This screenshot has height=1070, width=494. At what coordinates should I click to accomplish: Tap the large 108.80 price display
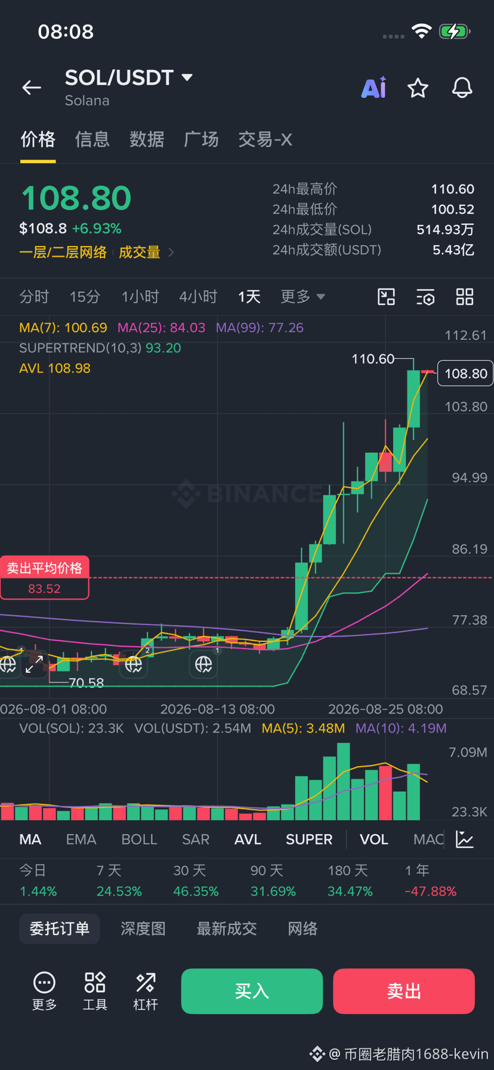pos(76,198)
